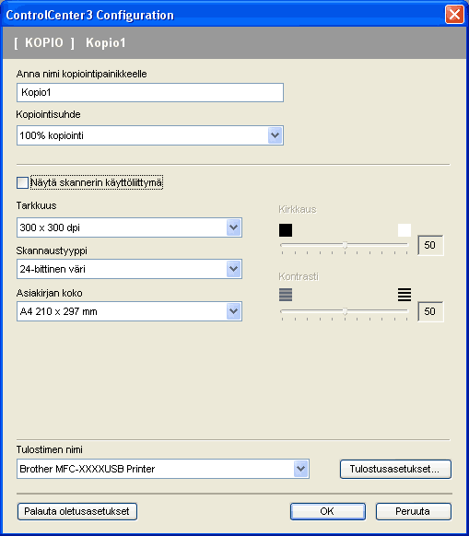Open the Skannaustyyppi dropdown arrow
This screenshot has width=469, height=536.
click(234, 269)
